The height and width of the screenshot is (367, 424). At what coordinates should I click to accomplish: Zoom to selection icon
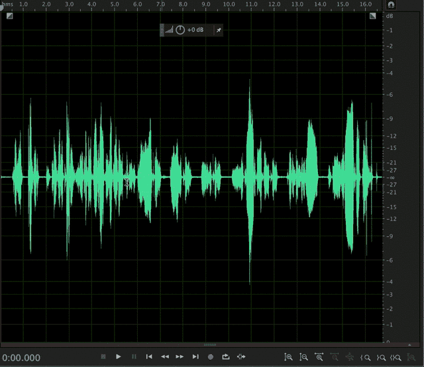(396, 358)
